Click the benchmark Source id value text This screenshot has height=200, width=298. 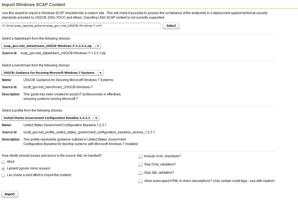(58, 87)
